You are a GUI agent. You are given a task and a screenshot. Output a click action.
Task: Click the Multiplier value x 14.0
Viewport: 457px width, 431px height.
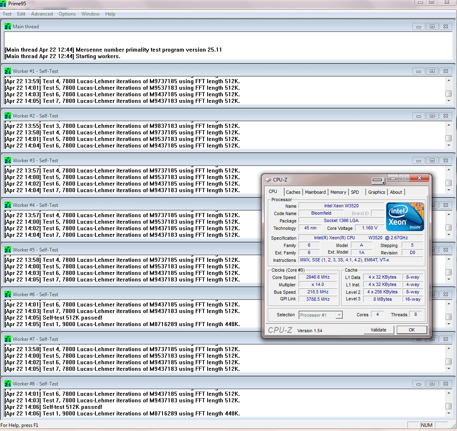[x=318, y=285]
